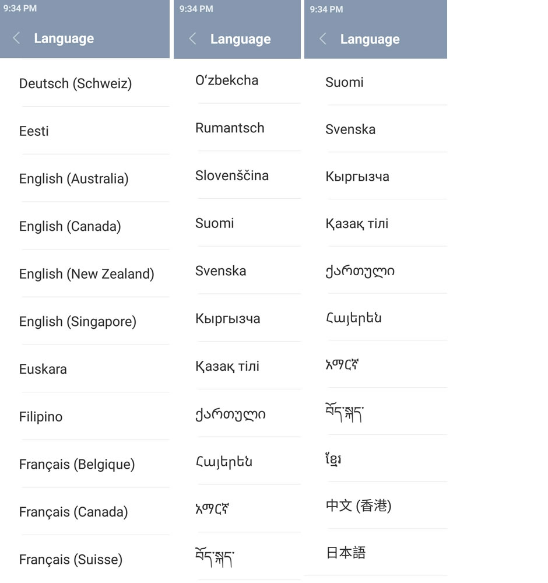Select Deutsch (Schweiz) language
Viewport: 548px width, 583px height.
click(75, 83)
